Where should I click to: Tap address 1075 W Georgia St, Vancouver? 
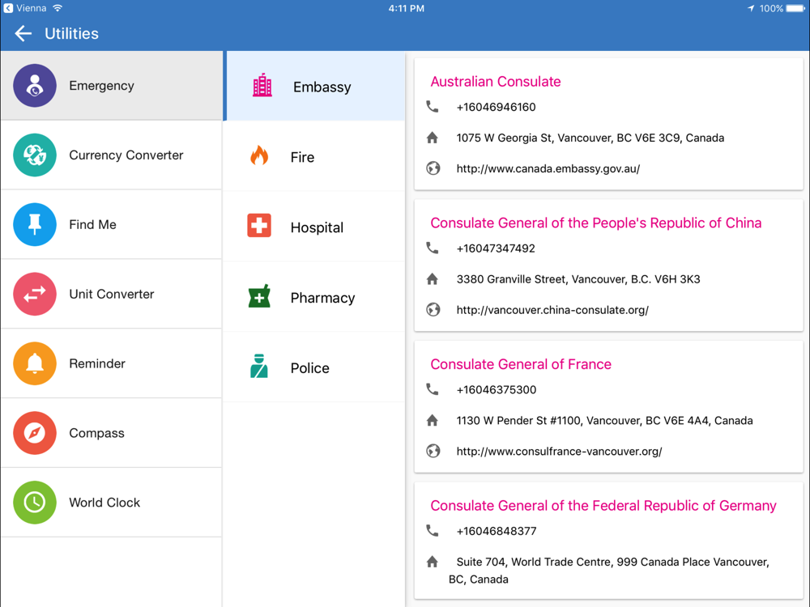tap(590, 138)
